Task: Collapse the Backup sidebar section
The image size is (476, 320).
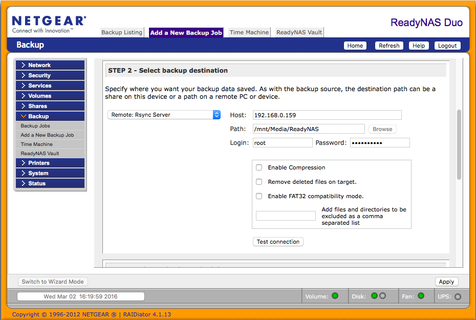Action: (x=50, y=116)
